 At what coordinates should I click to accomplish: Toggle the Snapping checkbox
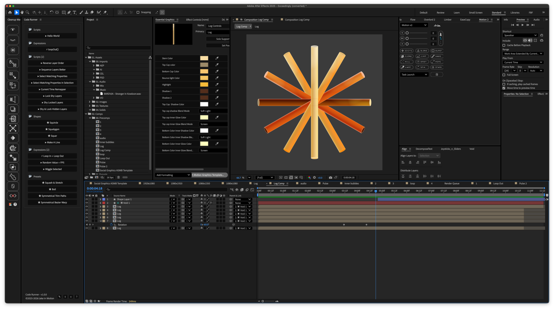pyautogui.click(x=138, y=12)
